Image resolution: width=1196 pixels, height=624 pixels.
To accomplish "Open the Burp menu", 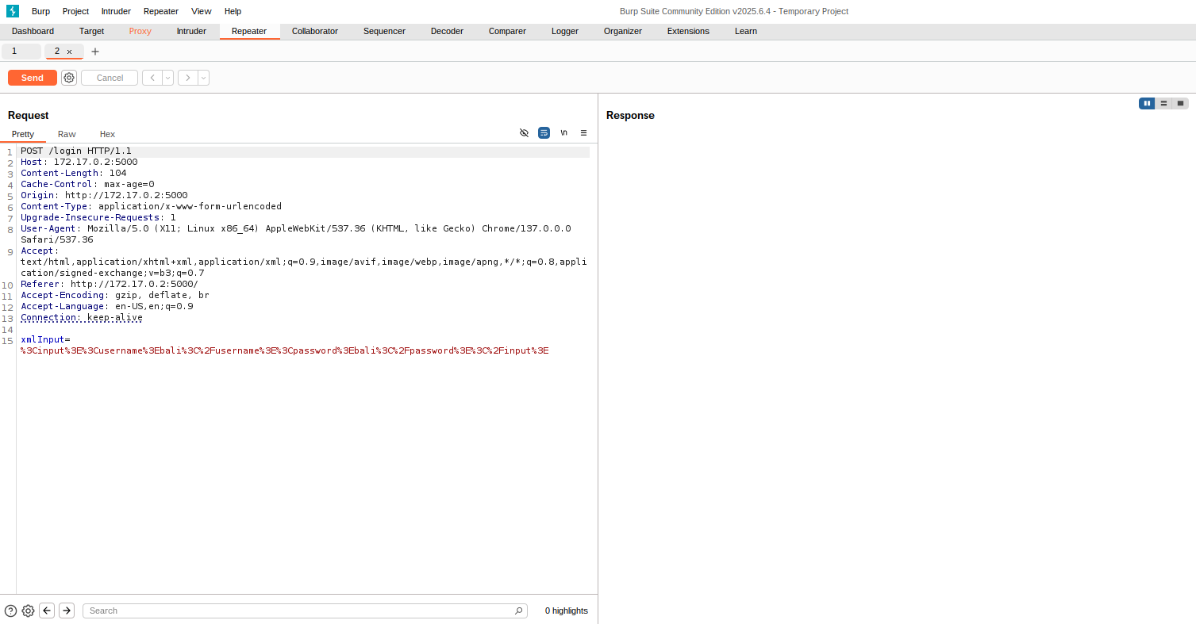I will pos(40,11).
